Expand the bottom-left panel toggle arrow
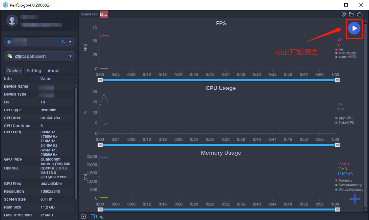 click(83, 216)
